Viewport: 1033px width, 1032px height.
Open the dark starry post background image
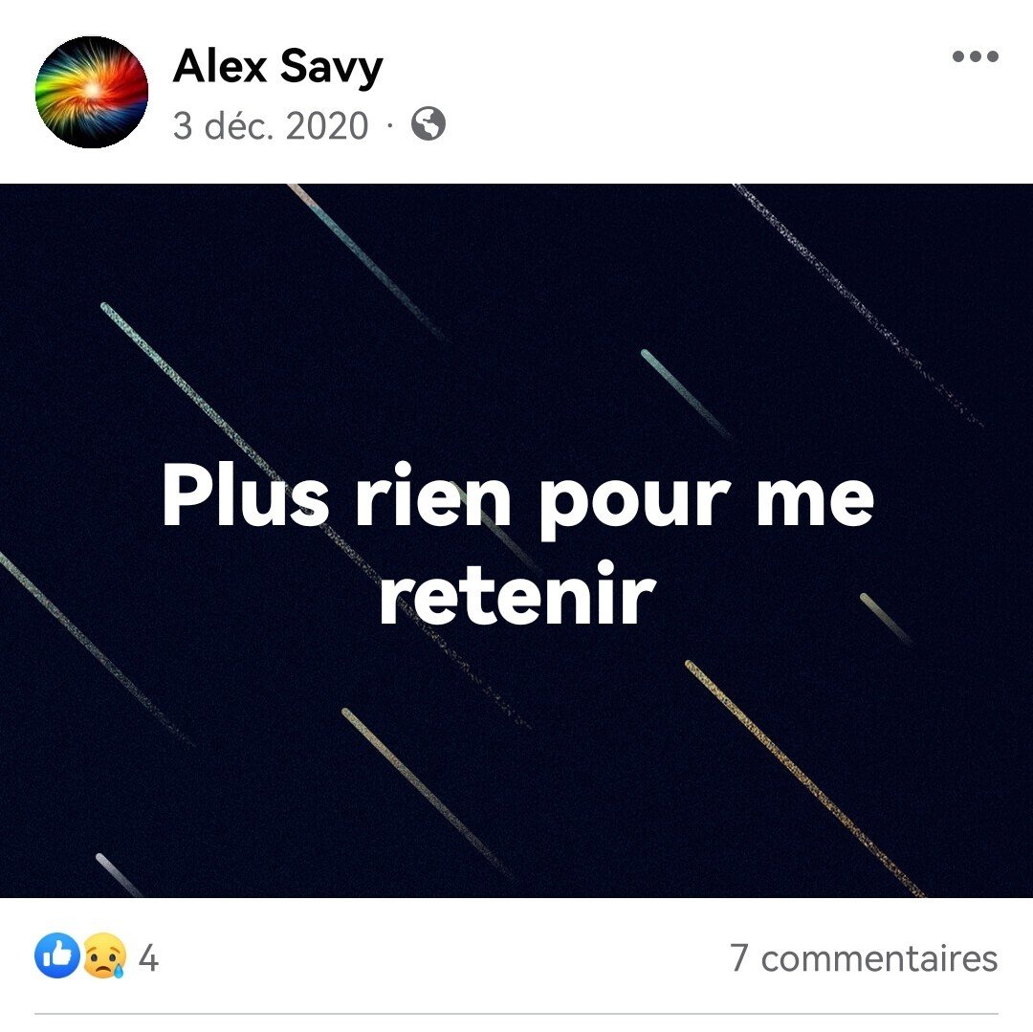[516, 540]
